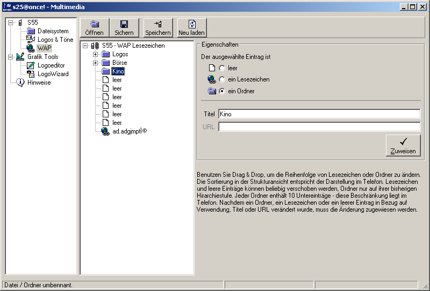This screenshot has width=430, height=291.
Task: Open the Logoeditor icon
Action: (x=31, y=65)
